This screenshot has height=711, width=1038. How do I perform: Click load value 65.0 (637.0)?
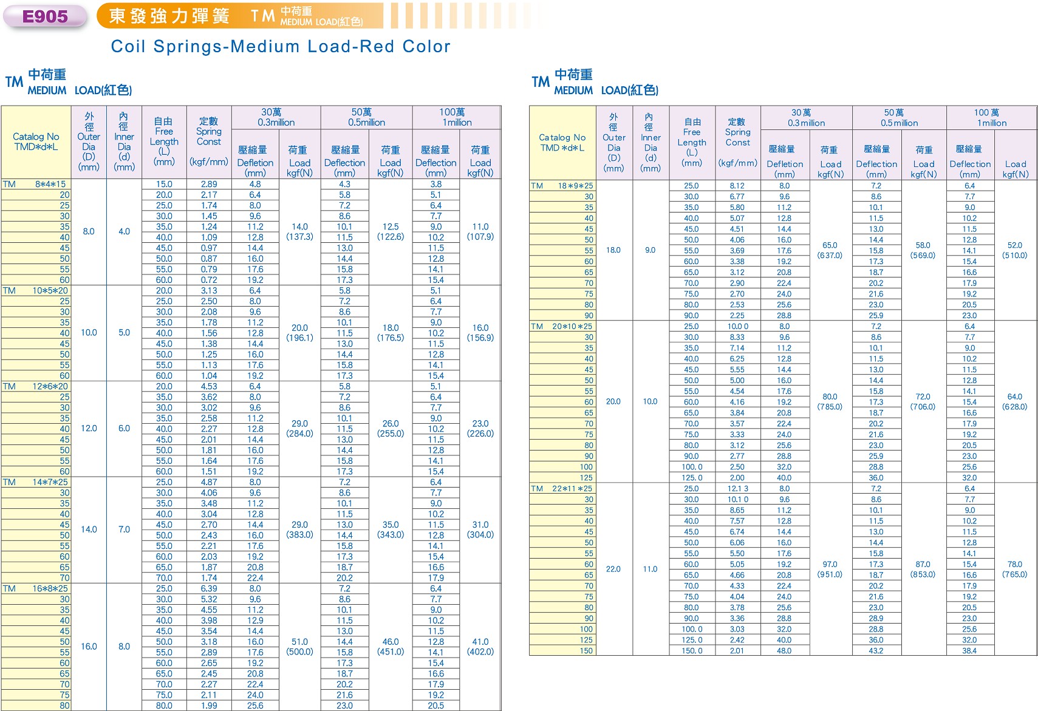click(830, 250)
